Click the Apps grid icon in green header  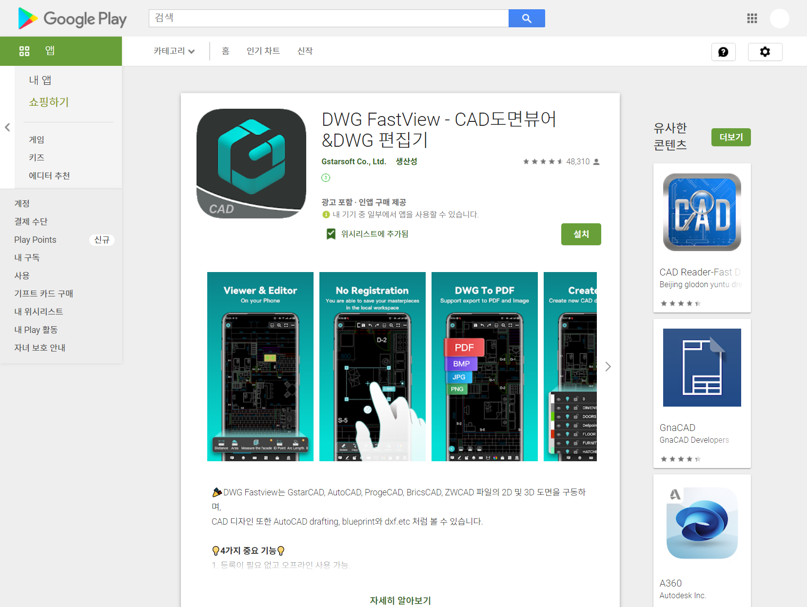click(24, 51)
